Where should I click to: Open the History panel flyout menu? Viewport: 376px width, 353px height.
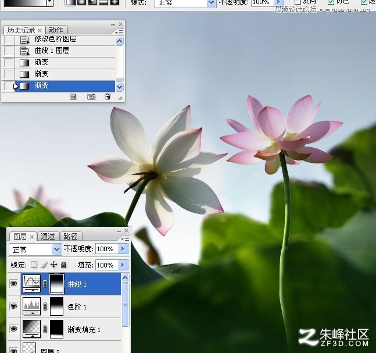119,32
